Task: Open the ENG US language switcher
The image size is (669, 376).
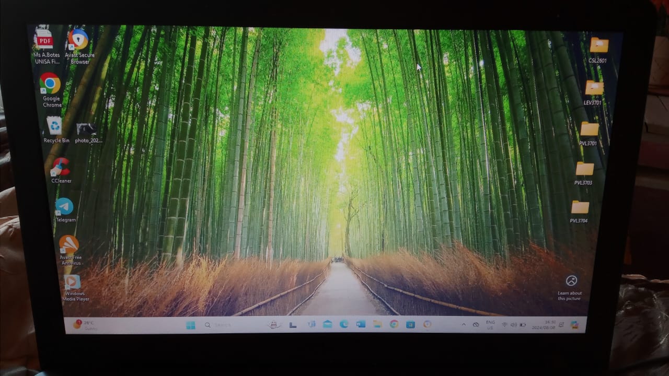Action: pyautogui.click(x=490, y=324)
